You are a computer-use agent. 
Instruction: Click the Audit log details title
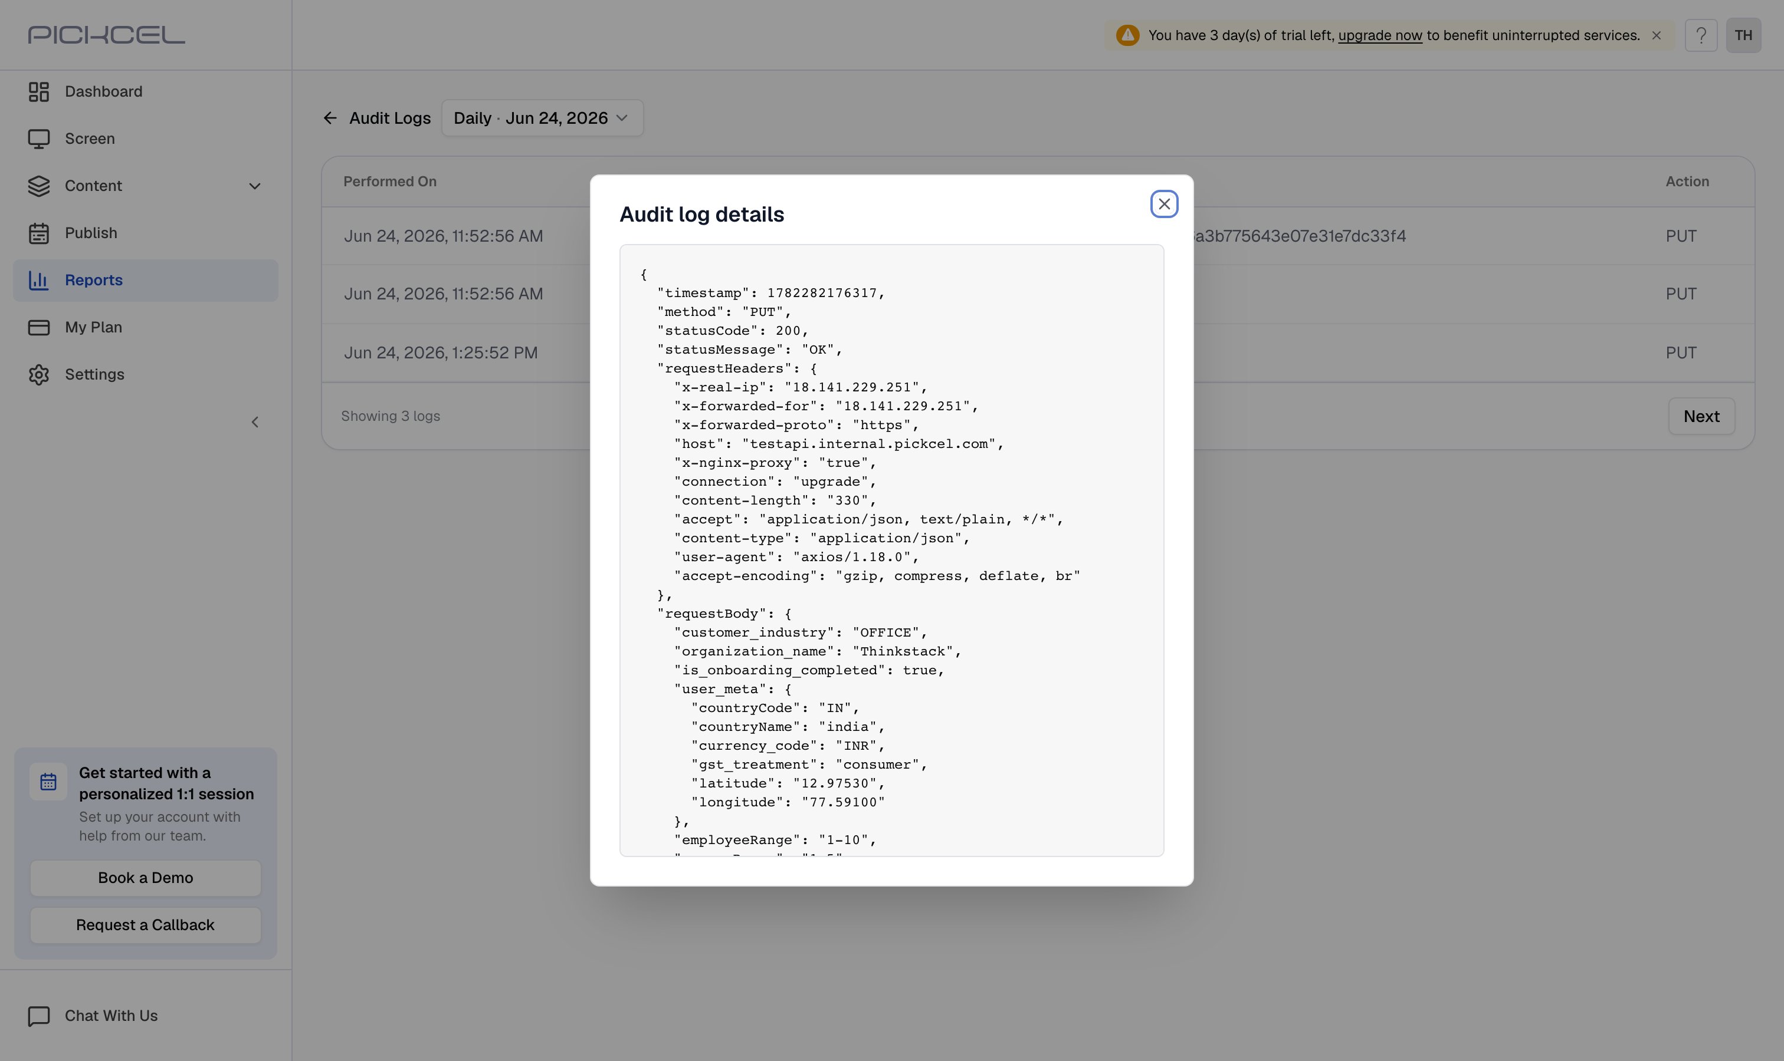tap(701, 215)
